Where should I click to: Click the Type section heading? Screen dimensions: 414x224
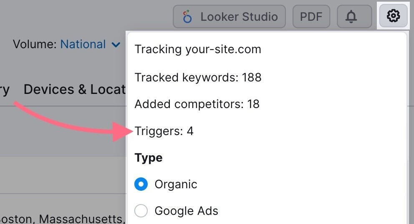(x=148, y=158)
